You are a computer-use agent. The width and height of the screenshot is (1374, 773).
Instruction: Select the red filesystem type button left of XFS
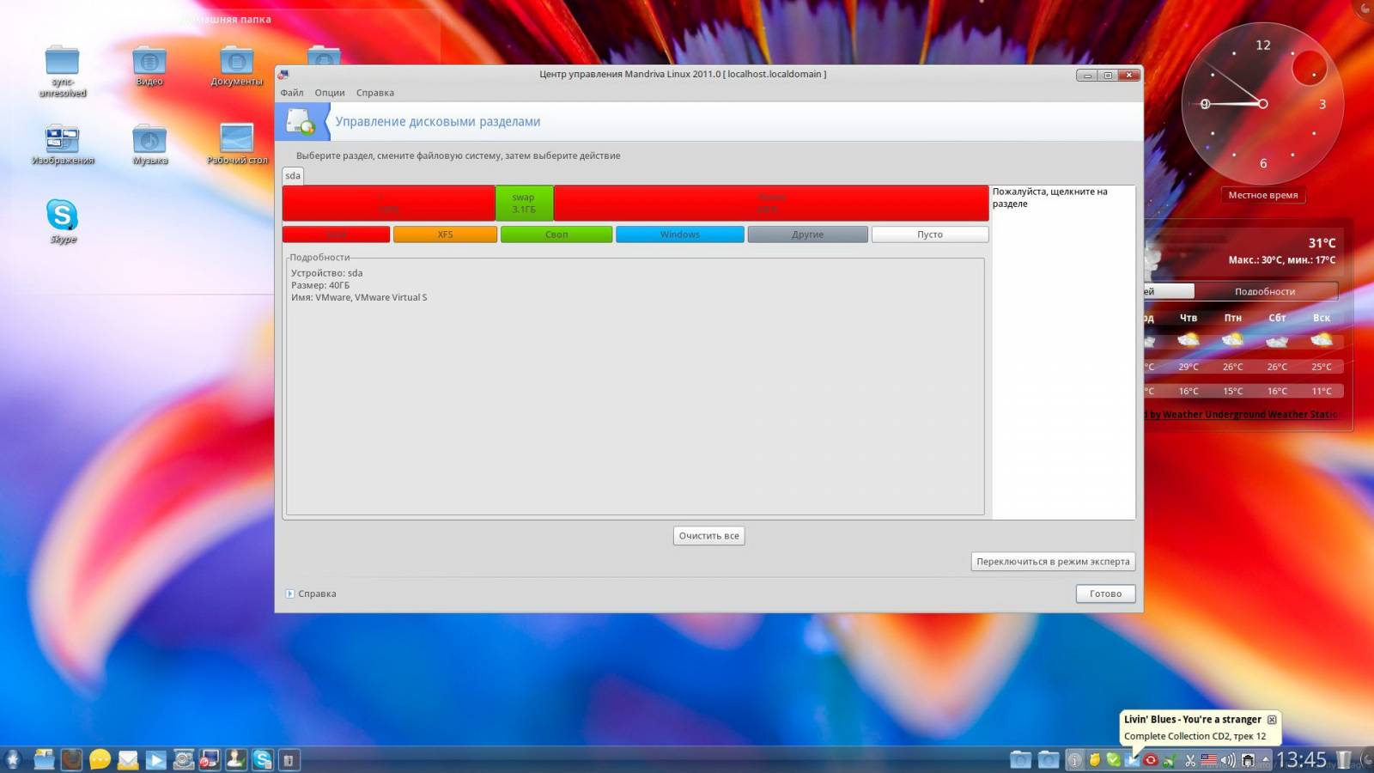click(336, 234)
